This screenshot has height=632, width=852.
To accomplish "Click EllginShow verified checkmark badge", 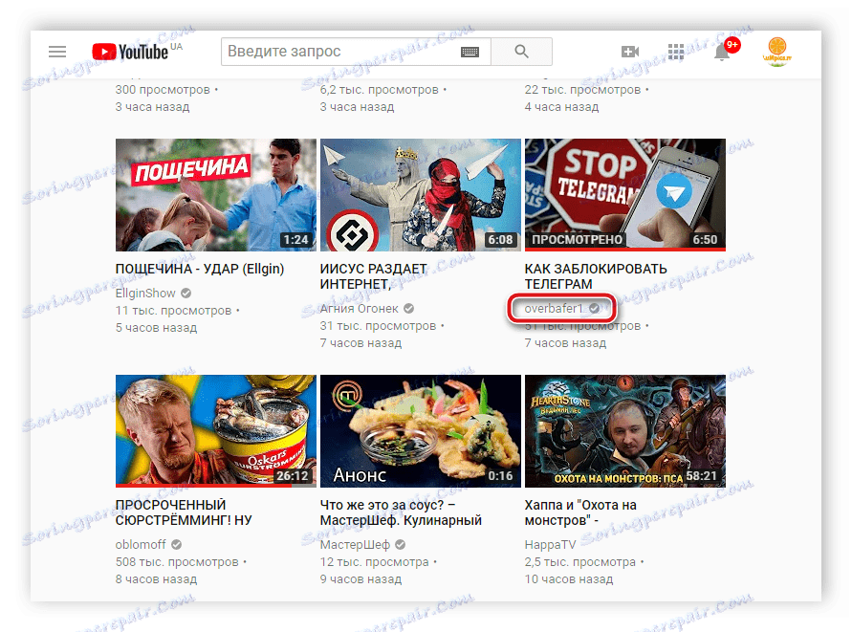I will [186, 294].
